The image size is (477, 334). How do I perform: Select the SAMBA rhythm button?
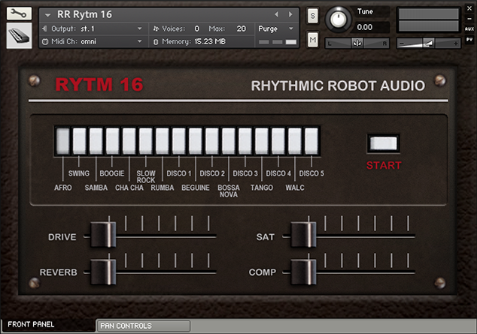pyautogui.click(x=96, y=141)
